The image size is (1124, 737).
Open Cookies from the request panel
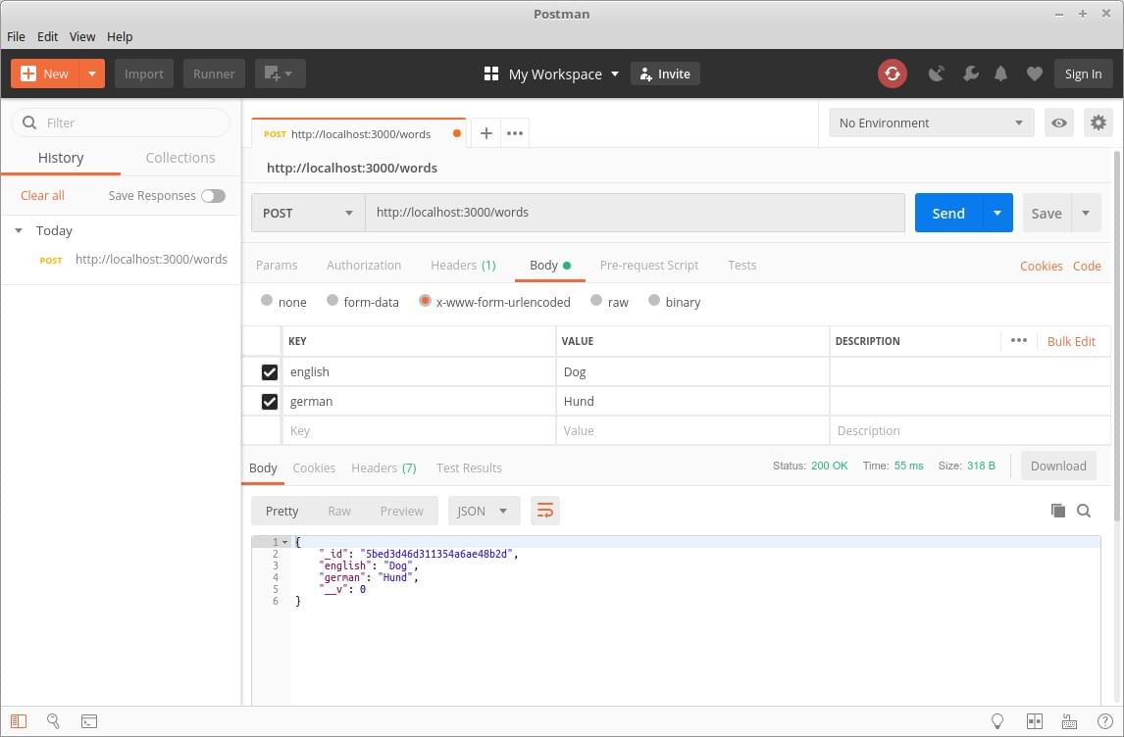pos(1041,266)
